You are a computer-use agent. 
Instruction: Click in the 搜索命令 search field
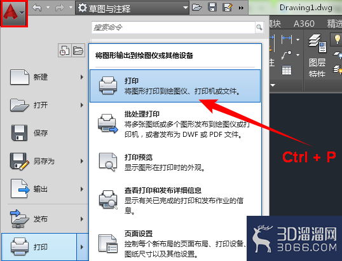(174, 27)
